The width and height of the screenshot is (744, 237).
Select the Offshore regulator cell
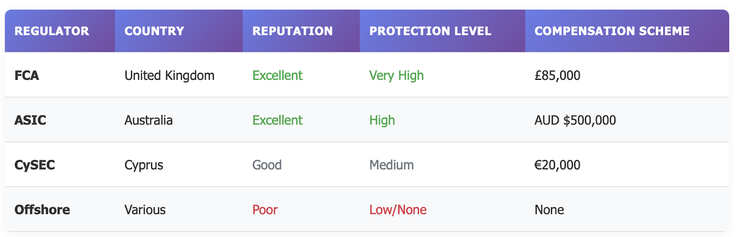click(42, 210)
